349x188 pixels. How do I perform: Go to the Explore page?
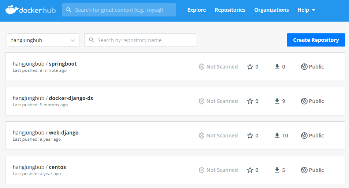pyautogui.click(x=197, y=10)
